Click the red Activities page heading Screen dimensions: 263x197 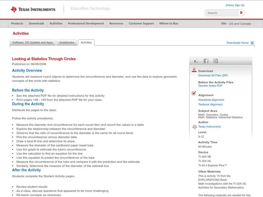[x=21, y=34]
